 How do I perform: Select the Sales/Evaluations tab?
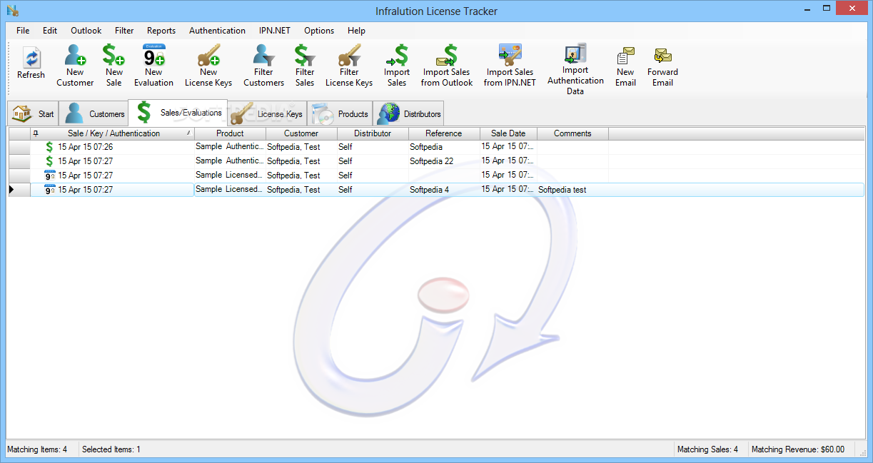pyautogui.click(x=178, y=112)
